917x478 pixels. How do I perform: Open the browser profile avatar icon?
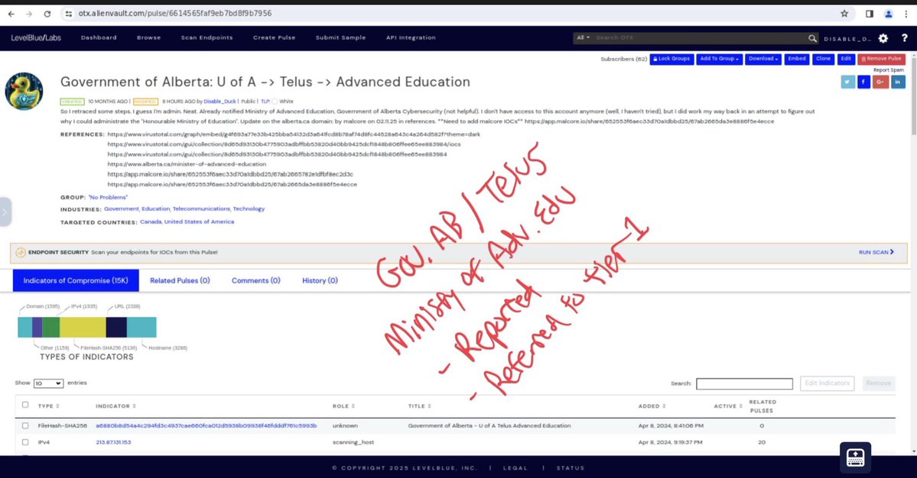tap(889, 14)
